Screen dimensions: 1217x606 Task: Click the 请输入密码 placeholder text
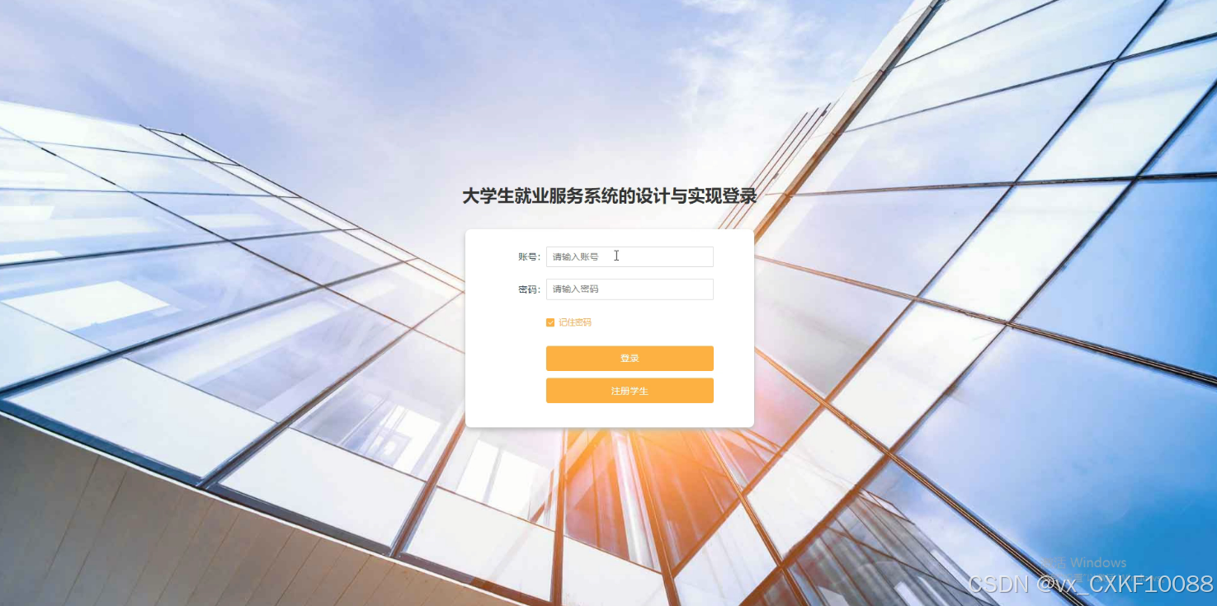coord(575,289)
